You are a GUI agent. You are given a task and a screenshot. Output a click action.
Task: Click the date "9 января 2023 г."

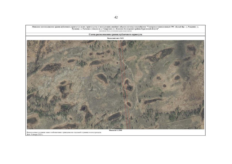tap(37, 134)
